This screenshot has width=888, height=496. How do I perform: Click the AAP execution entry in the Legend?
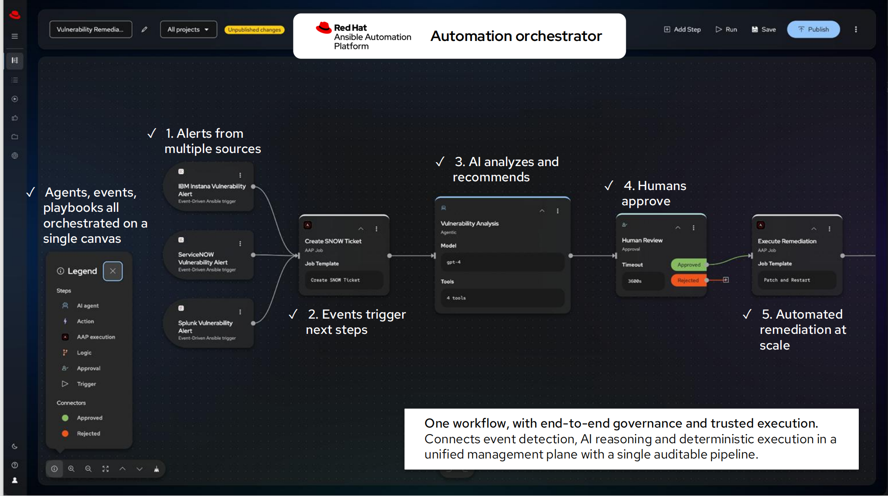tap(89, 337)
